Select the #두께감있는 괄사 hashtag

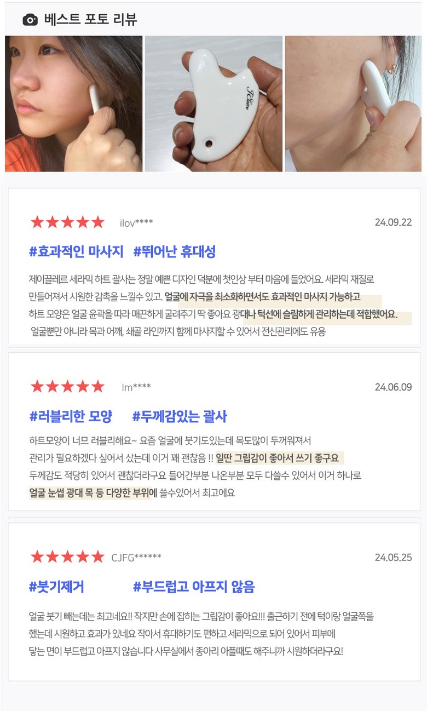click(x=180, y=417)
